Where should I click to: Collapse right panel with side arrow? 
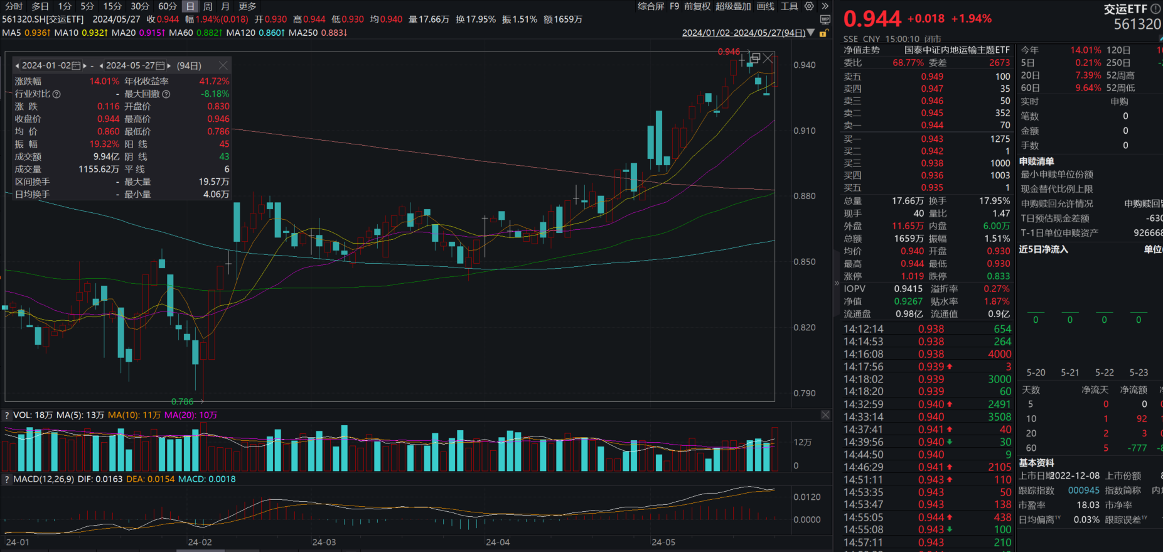coord(836,283)
